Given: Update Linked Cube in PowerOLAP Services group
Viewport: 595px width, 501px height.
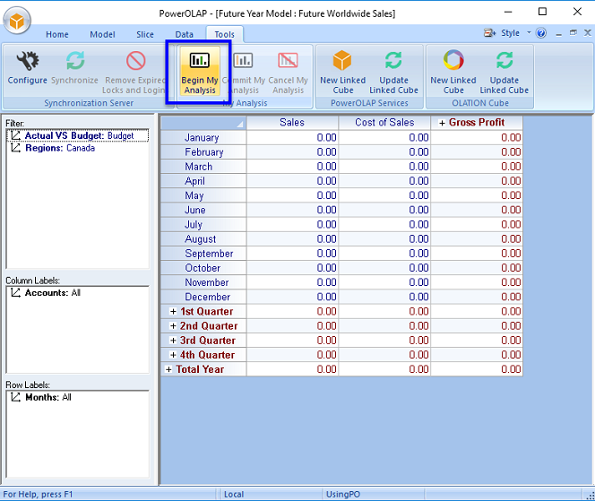Looking at the screenshot, I should 393,73.
